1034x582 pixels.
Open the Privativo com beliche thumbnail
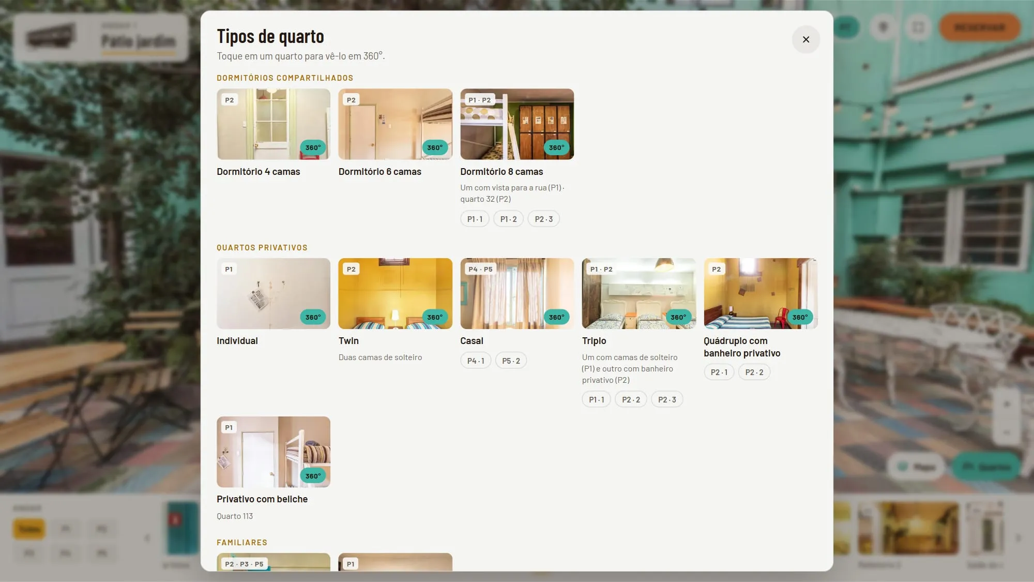click(273, 452)
